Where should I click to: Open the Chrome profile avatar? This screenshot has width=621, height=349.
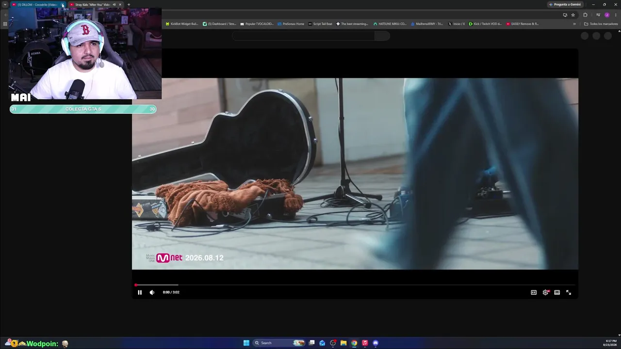point(607,15)
